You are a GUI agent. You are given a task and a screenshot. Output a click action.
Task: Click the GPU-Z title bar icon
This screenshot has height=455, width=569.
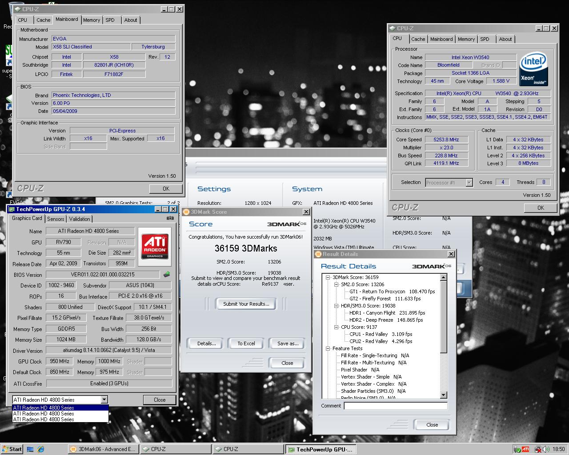point(11,209)
